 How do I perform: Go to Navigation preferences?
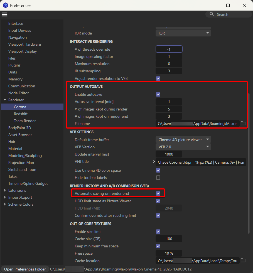coord(18,37)
